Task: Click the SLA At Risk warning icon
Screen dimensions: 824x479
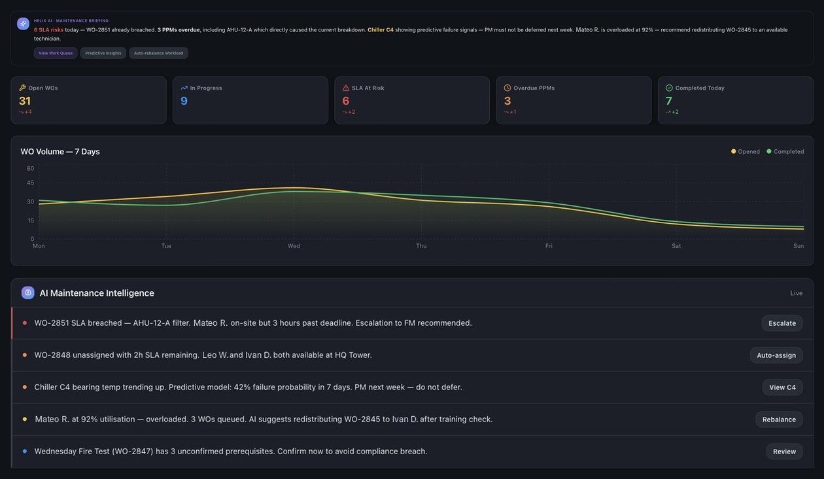Action: pyautogui.click(x=346, y=88)
